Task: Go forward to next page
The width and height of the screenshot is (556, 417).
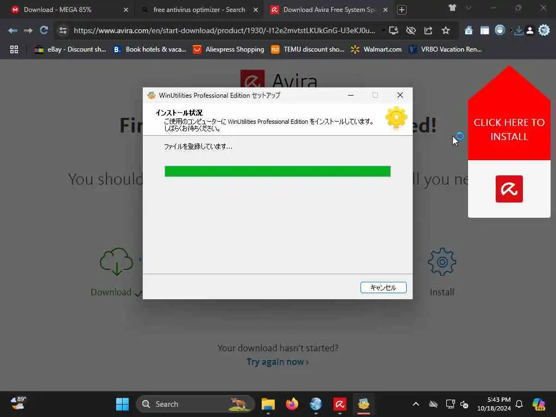Action: pyautogui.click(x=28, y=31)
